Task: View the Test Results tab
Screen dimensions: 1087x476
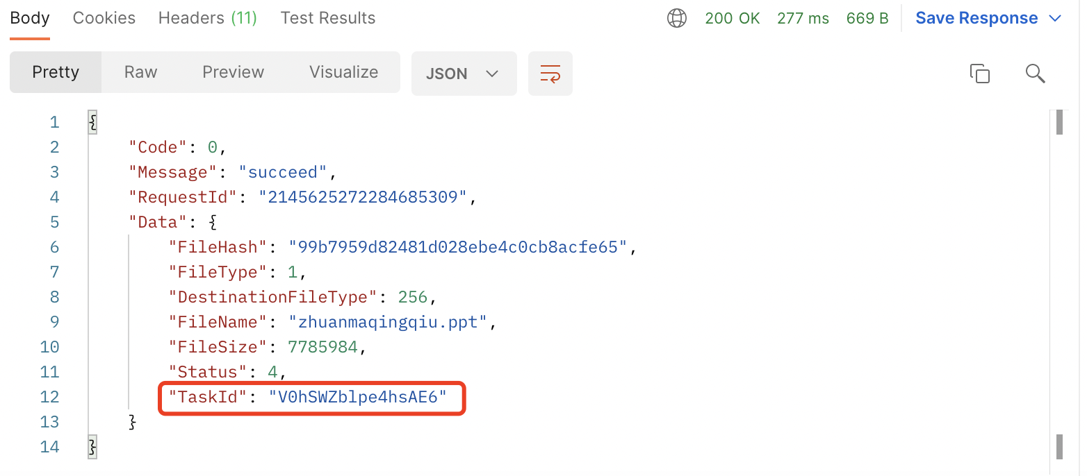Action: (x=328, y=19)
